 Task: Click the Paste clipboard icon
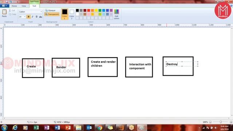point(4,12)
